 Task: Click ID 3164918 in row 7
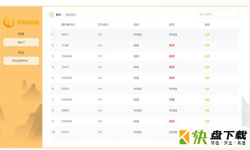(x=67, y=100)
